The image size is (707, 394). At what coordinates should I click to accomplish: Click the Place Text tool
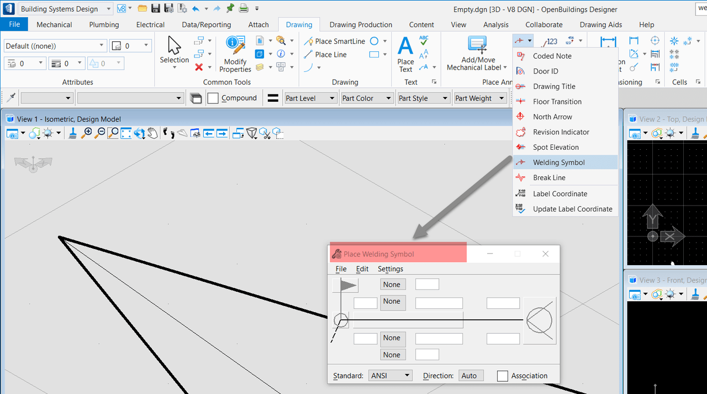click(405, 54)
